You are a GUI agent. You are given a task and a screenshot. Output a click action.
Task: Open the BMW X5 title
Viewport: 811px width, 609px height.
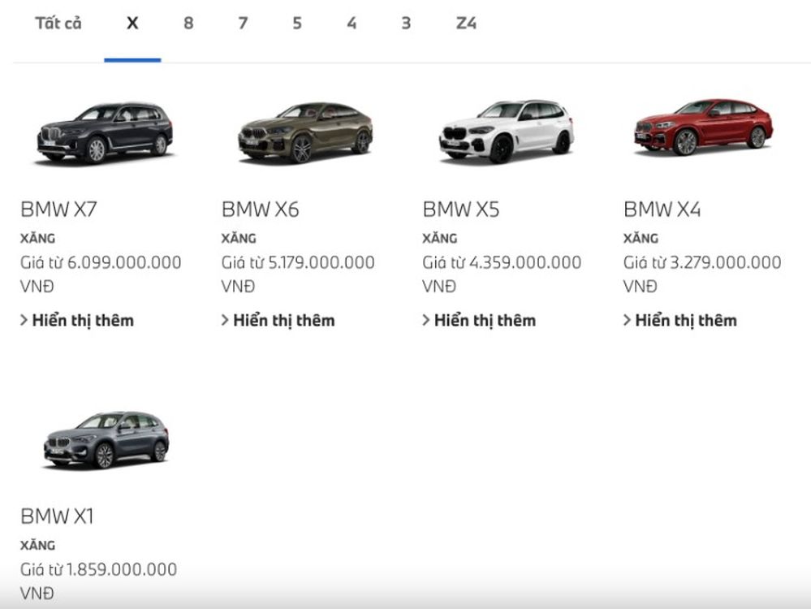point(461,209)
